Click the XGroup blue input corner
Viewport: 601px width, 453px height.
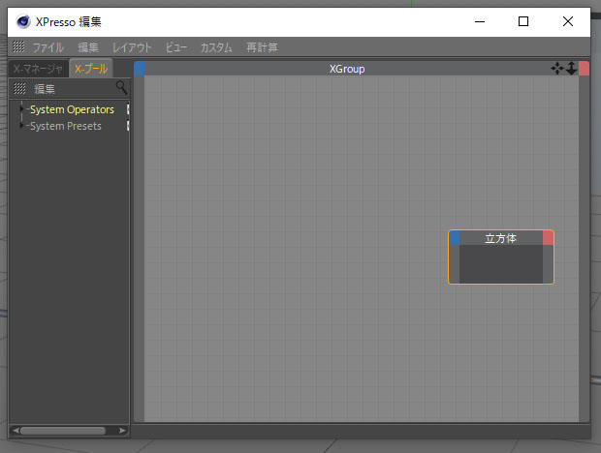[140, 69]
